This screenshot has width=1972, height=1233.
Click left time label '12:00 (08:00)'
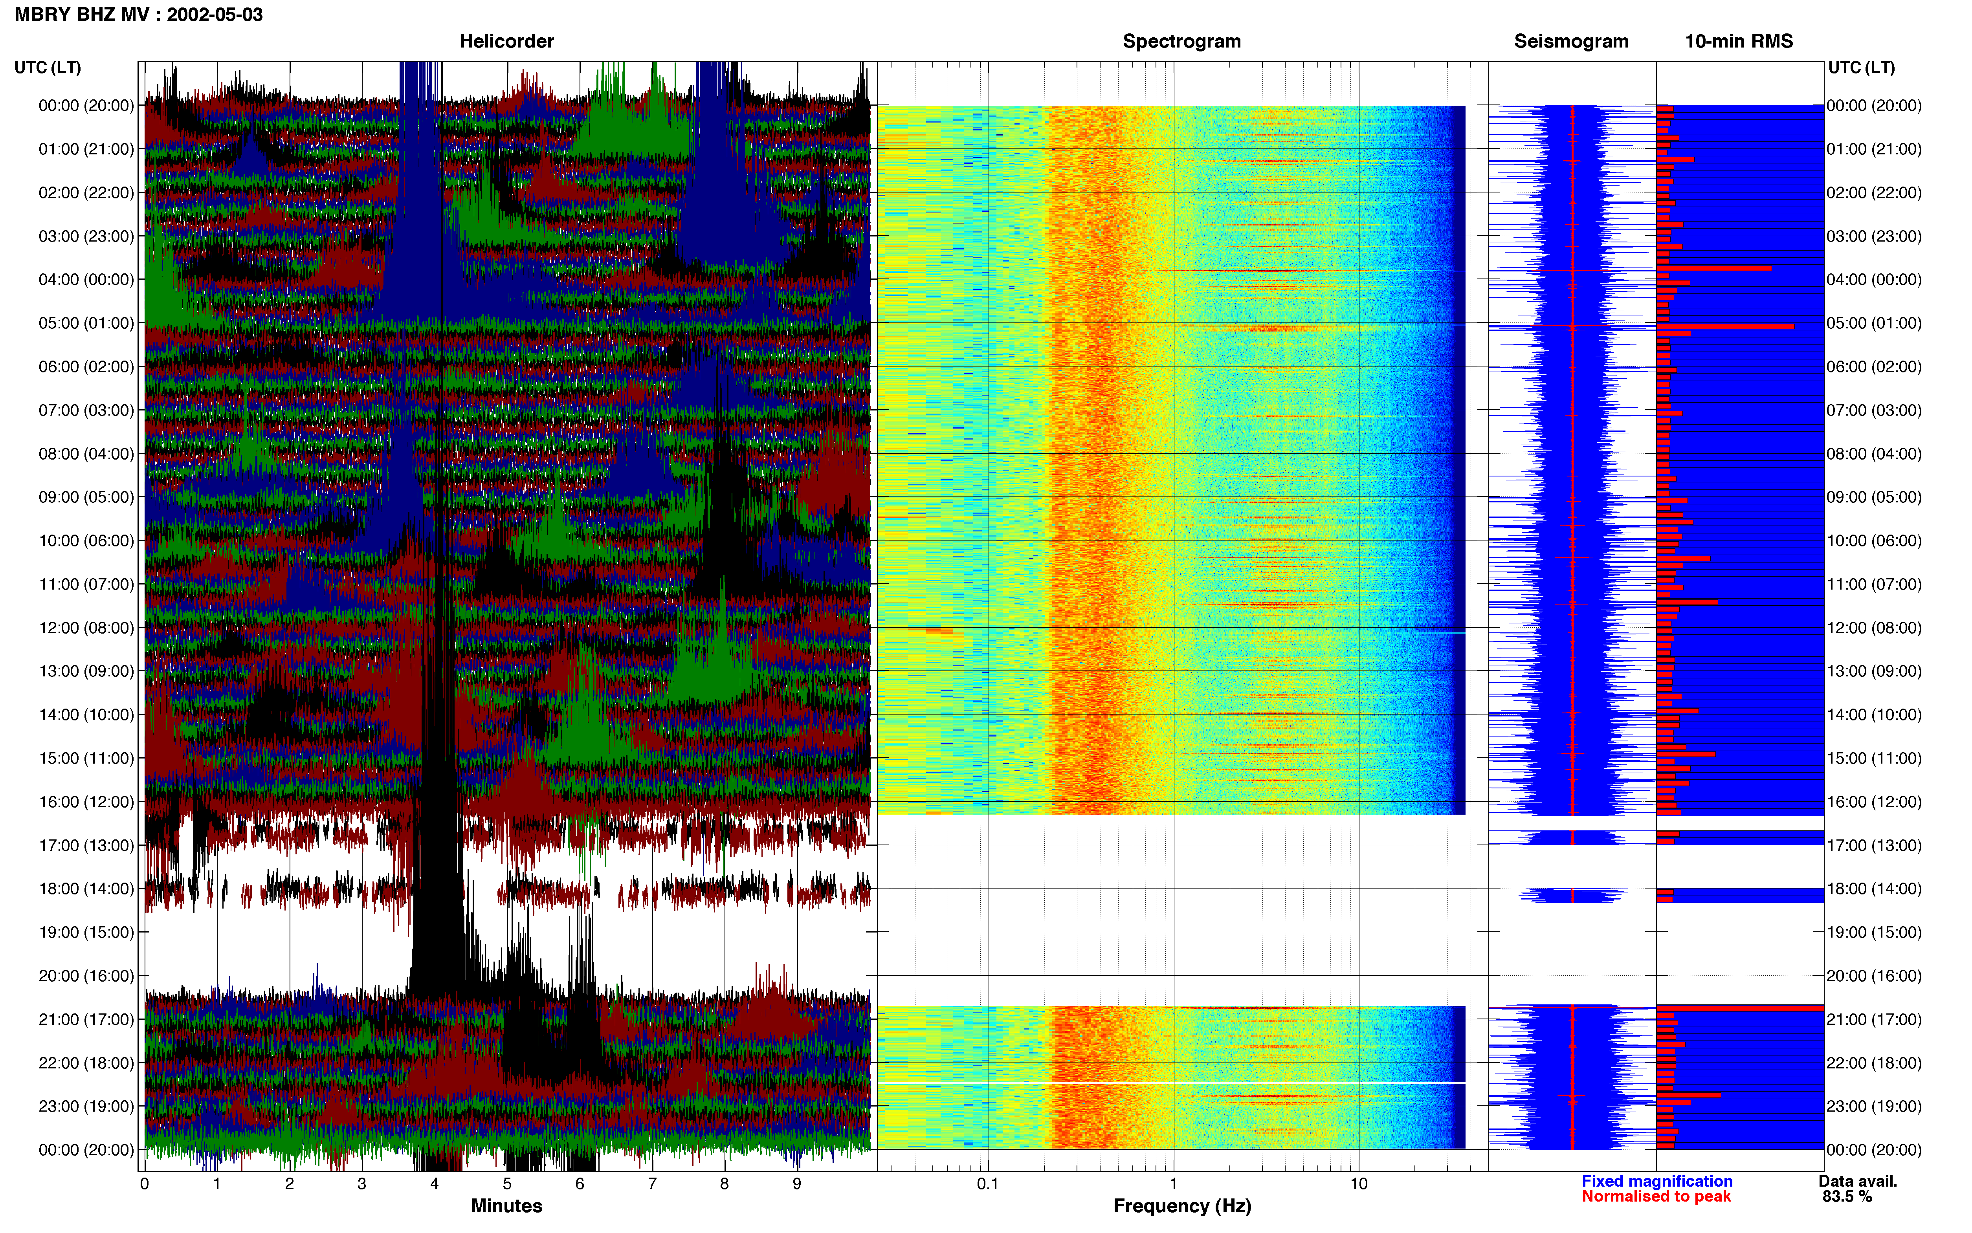point(86,628)
